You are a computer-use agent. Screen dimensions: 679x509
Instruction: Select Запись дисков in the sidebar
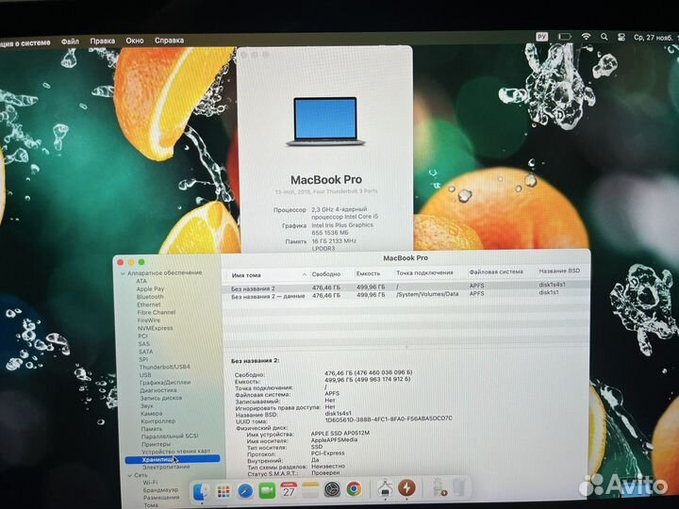click(161, 398)
